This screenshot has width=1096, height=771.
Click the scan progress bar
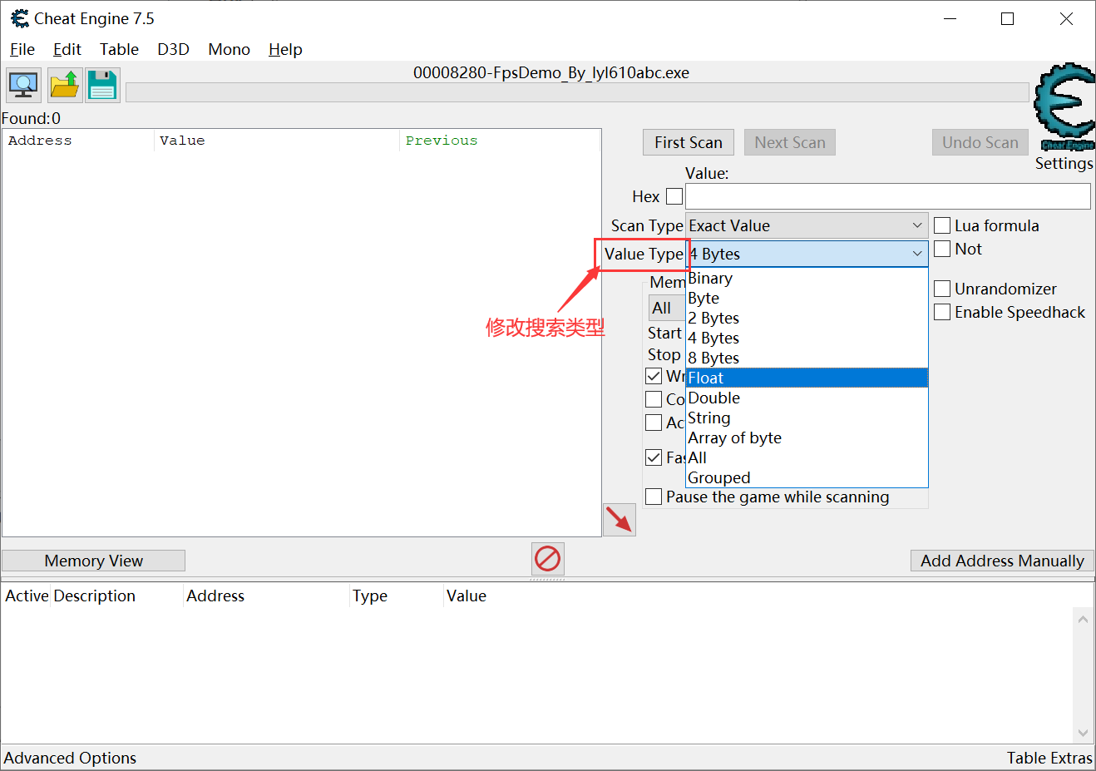tap(577, 92)
